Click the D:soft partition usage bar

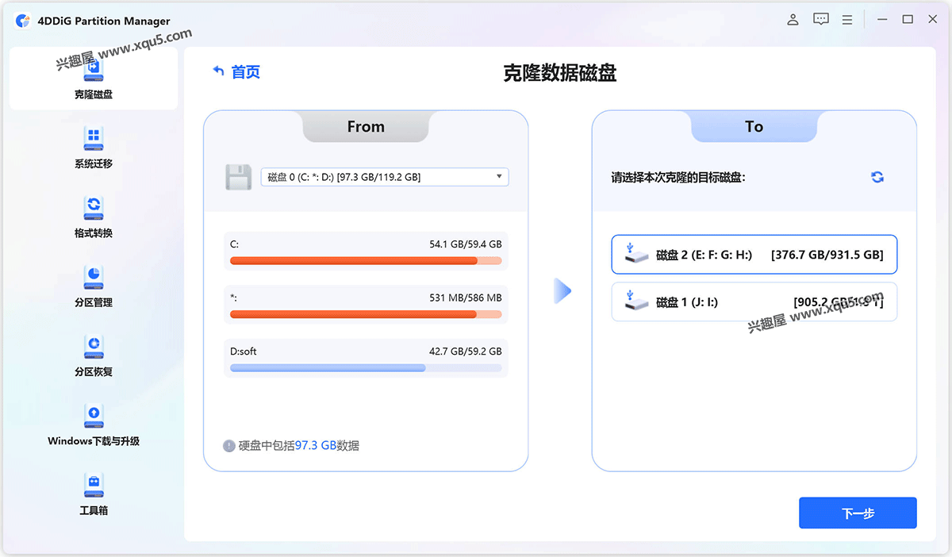[x=366, y=368]
